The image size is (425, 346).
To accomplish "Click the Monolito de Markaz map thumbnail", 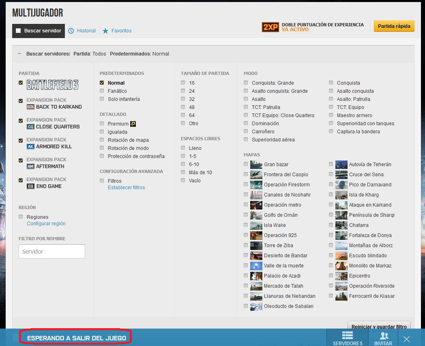I will tap(341, 266).
